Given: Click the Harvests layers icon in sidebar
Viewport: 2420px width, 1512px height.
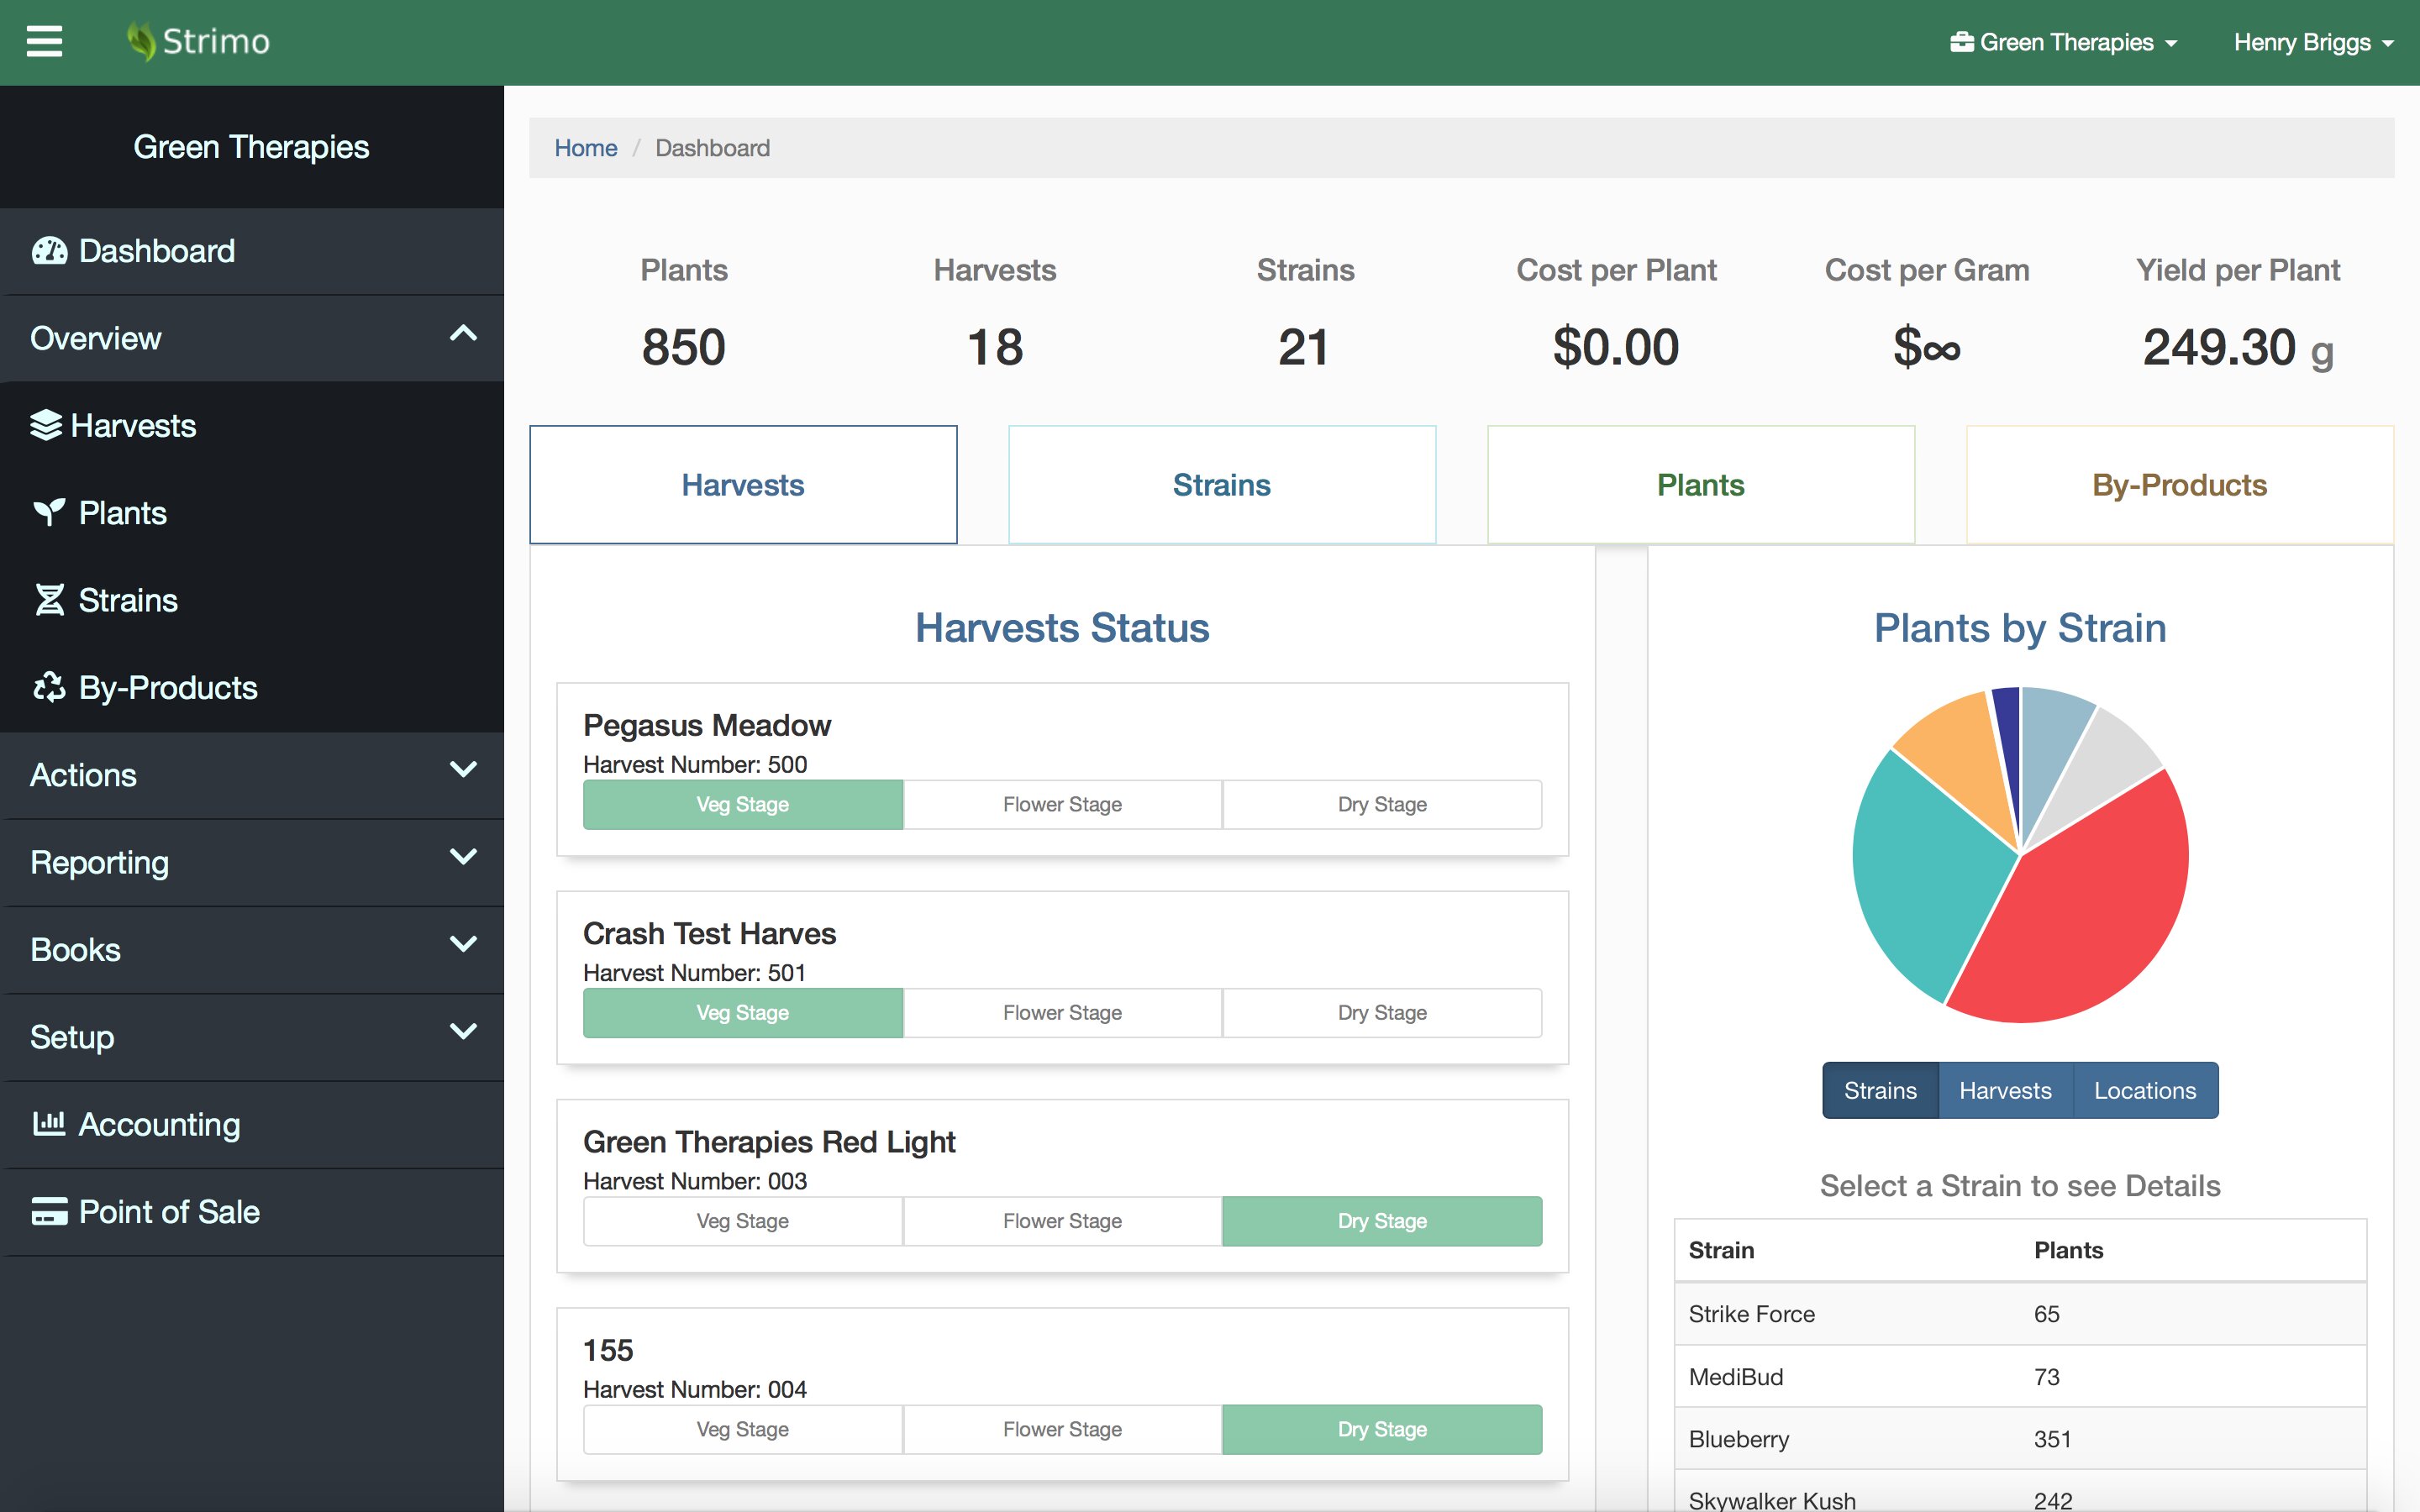Looking at the screenshot, I should [46, 425].
